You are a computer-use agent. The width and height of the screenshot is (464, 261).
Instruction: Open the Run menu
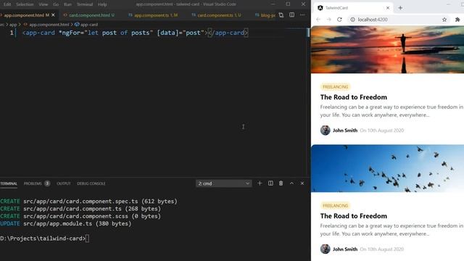point(67,4)
